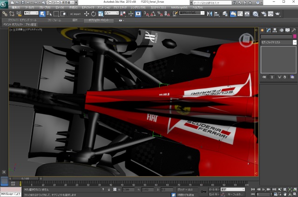This screenshot has width=298, height=197.
Task: Click the keyword search input field
Action: coord(212,3)
